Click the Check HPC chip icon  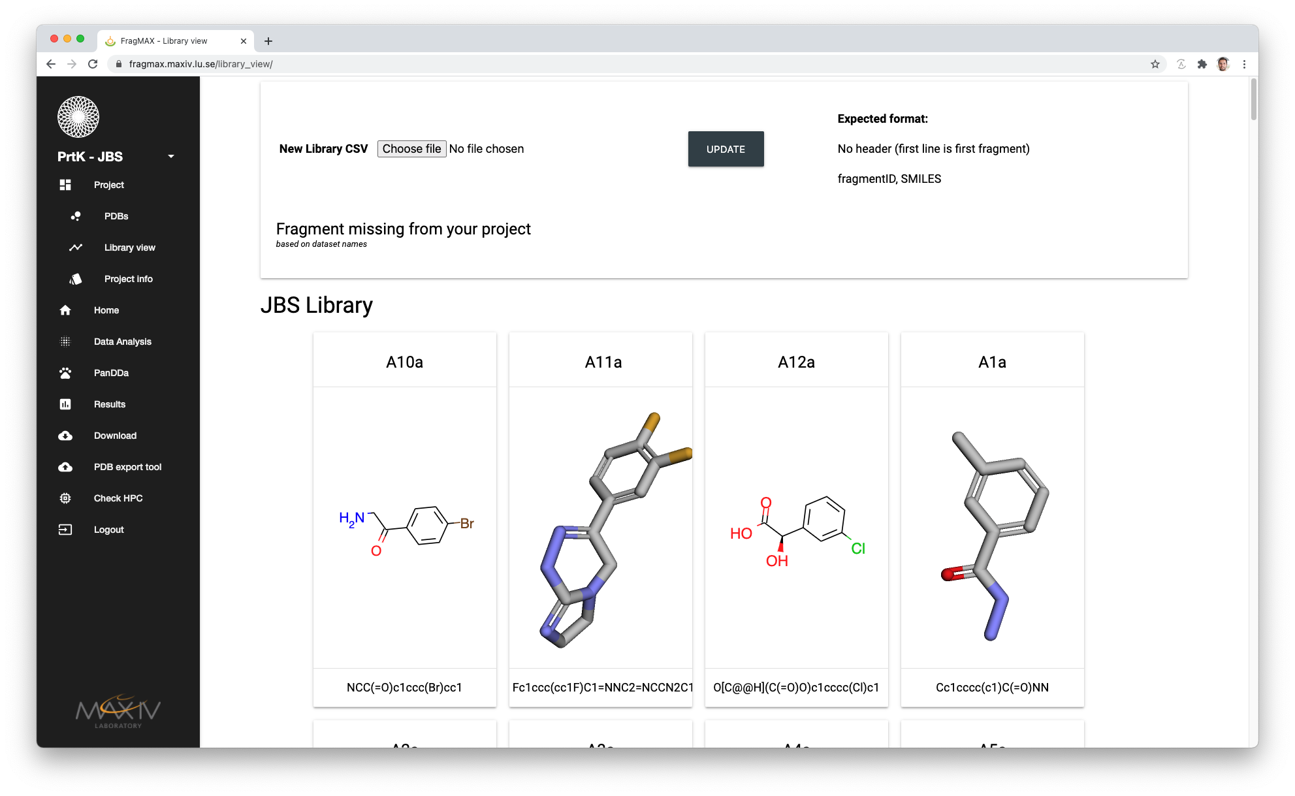coord(65,498)
